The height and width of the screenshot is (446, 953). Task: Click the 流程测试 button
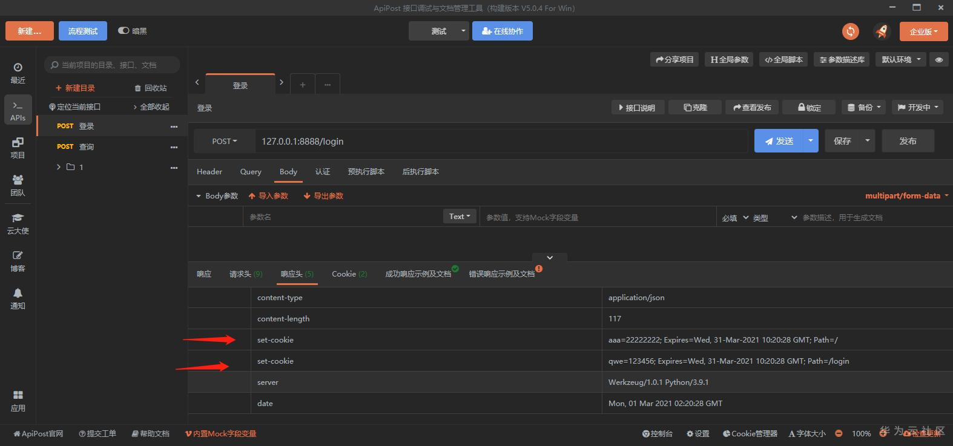pyautogui.click(x=83, y=31)
